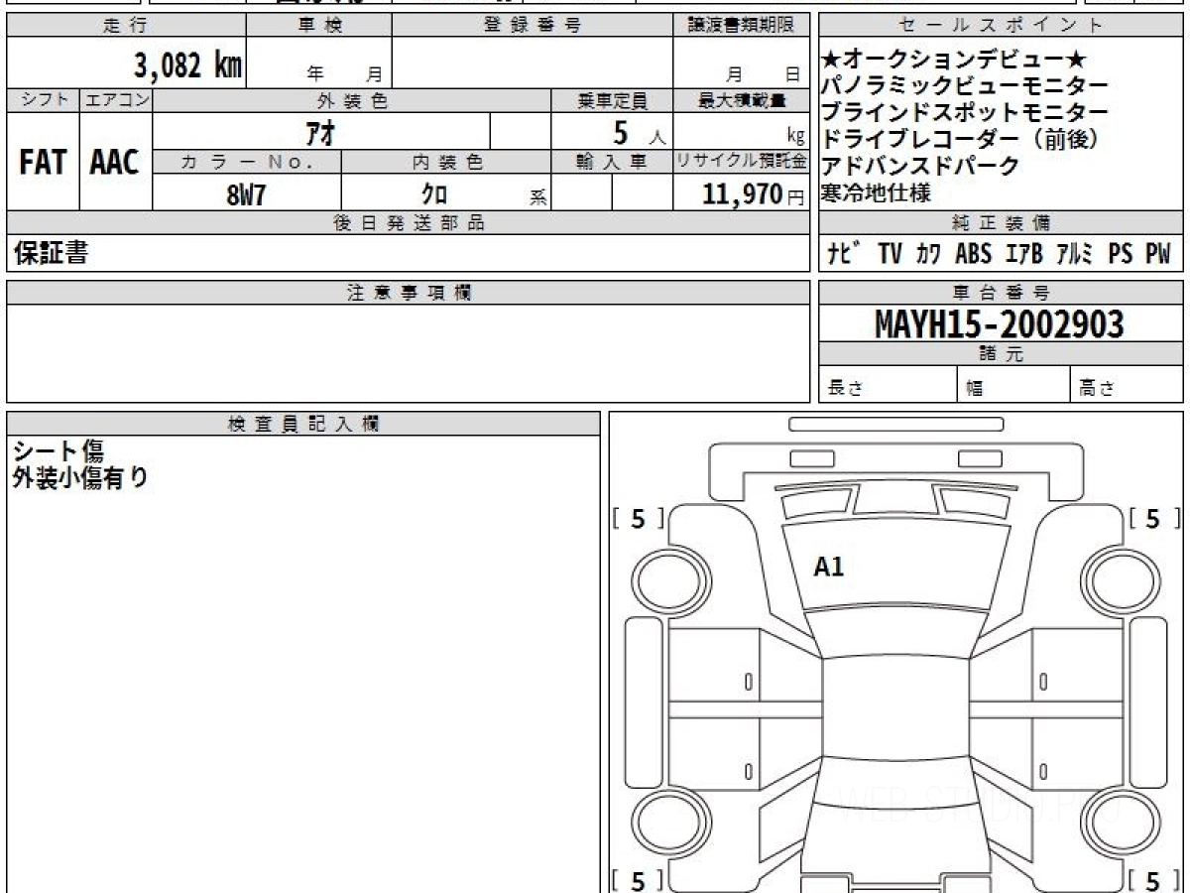Click the 11,970円 recycle deposit amount
The height and width of the screenshot is (893, 1190).
pos(754,193)
